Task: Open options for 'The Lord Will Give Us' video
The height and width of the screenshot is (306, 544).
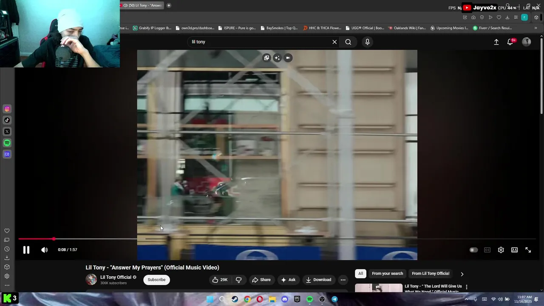Action: [466, 287]
